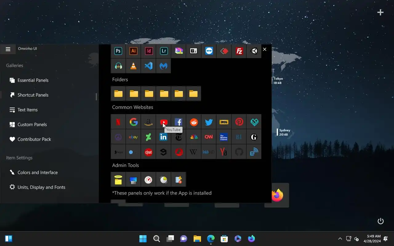This screenshot has width=394, height=246.
Task: Click the IMDb website icon
Action: click(x=224, y=122)
